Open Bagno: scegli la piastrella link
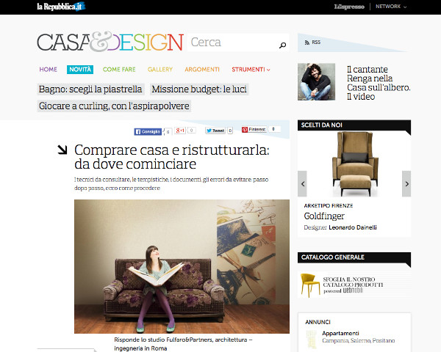The height and width of the screenshot is (352, 441). tap(90, 89)
